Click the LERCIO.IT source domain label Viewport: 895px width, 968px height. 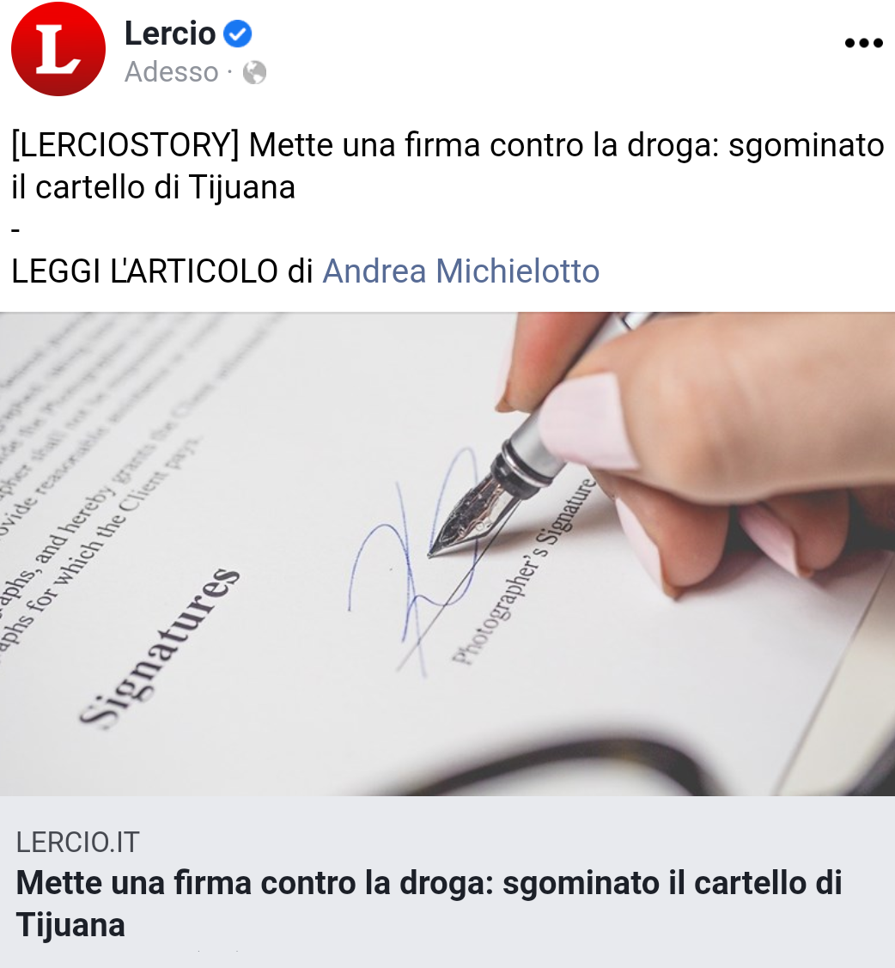click(x=78, y=843)
